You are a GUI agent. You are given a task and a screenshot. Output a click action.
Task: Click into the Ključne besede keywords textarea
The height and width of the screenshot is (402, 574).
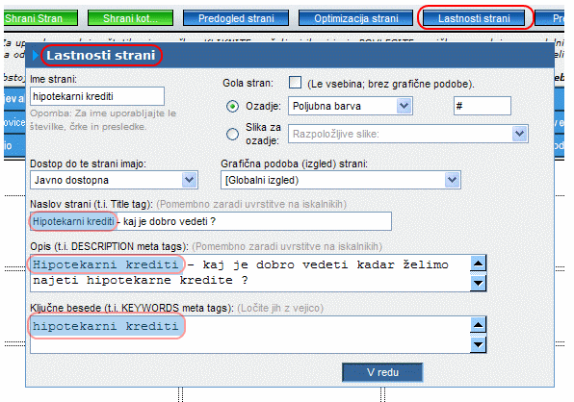click(250, 335)
